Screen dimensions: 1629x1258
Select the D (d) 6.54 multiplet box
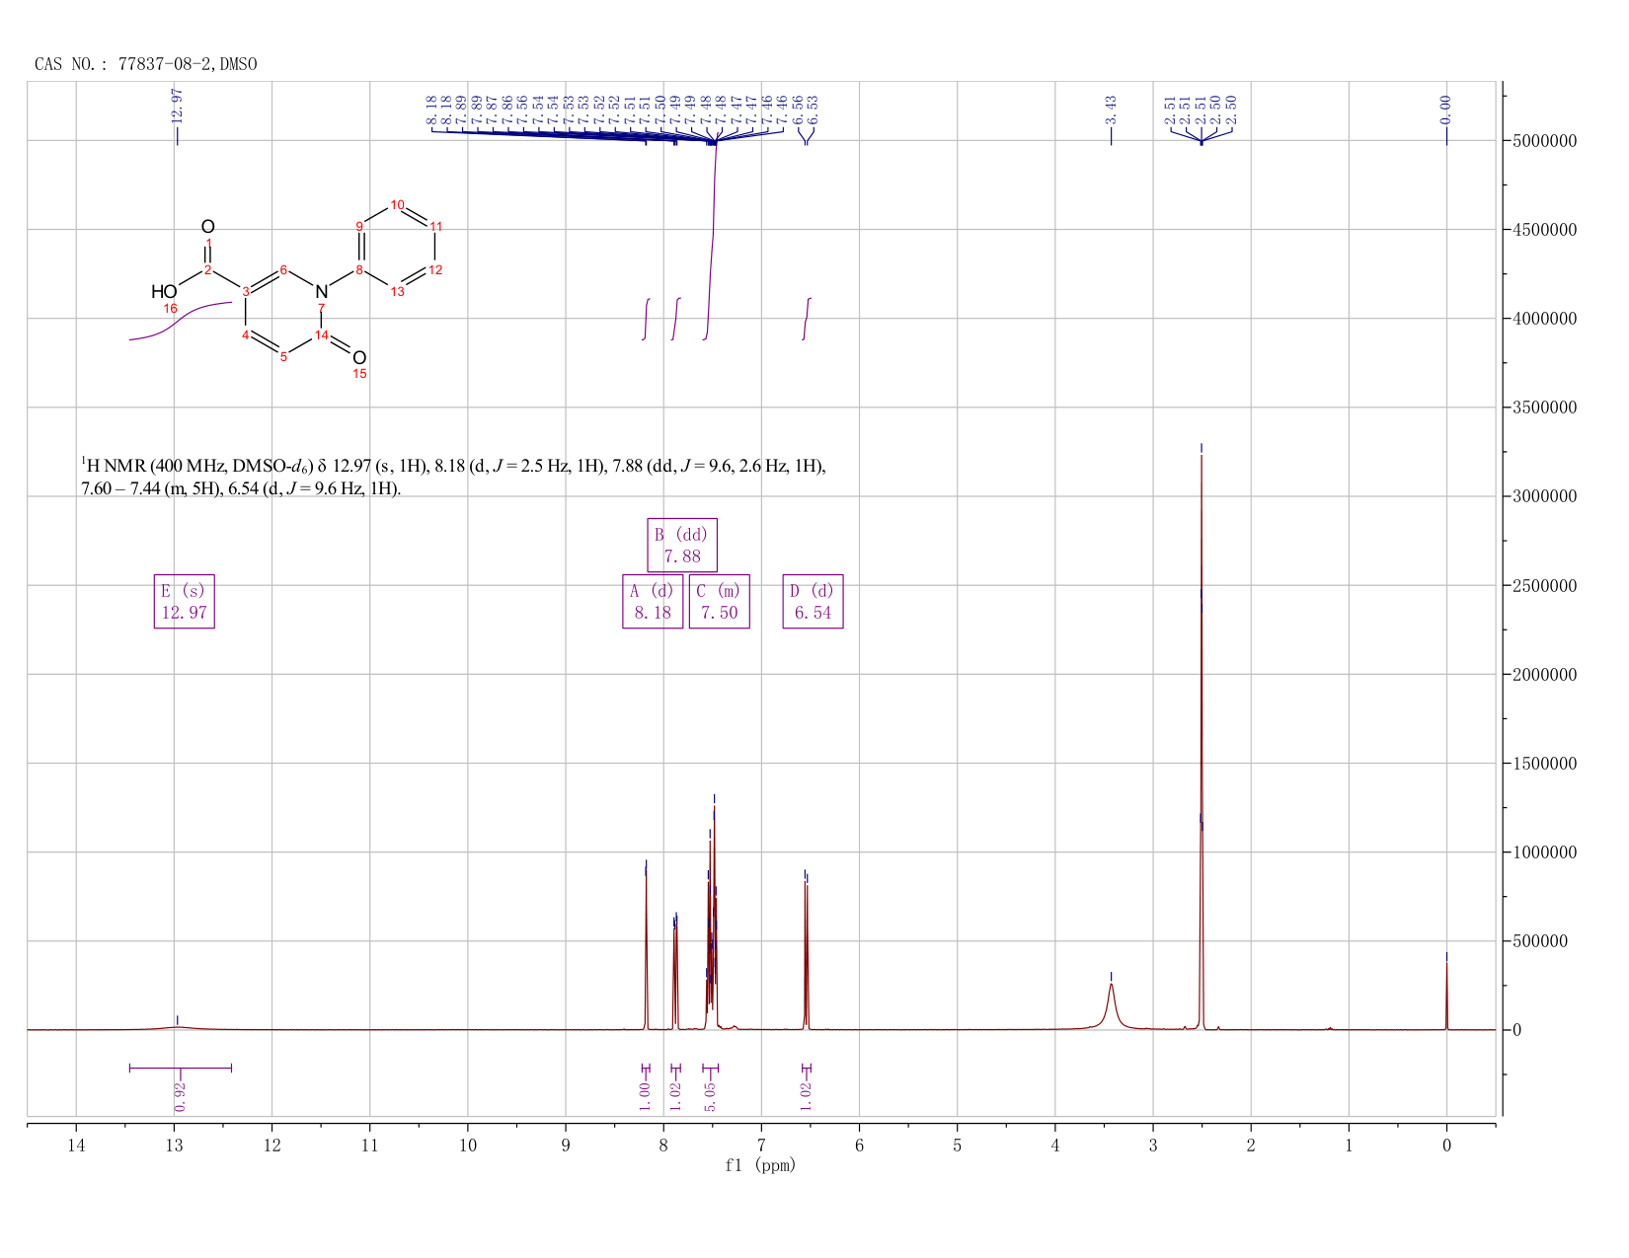(813, 601)
